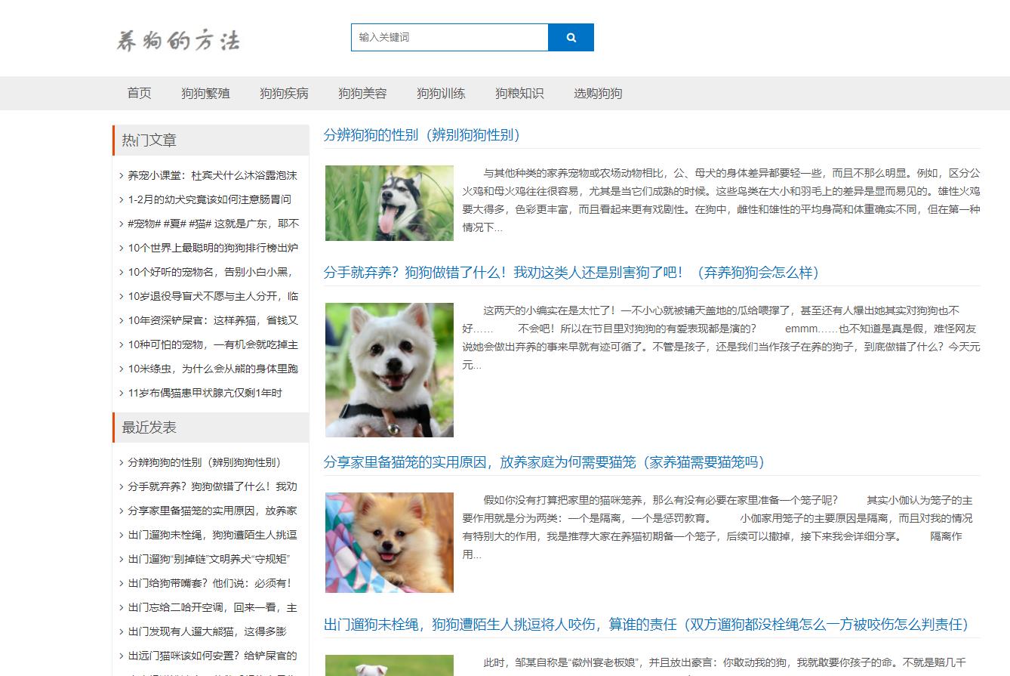Open hot article 养宠小课堂：杜宾犬
Viewport: 1010px width, 676px height.
(212, 175)
